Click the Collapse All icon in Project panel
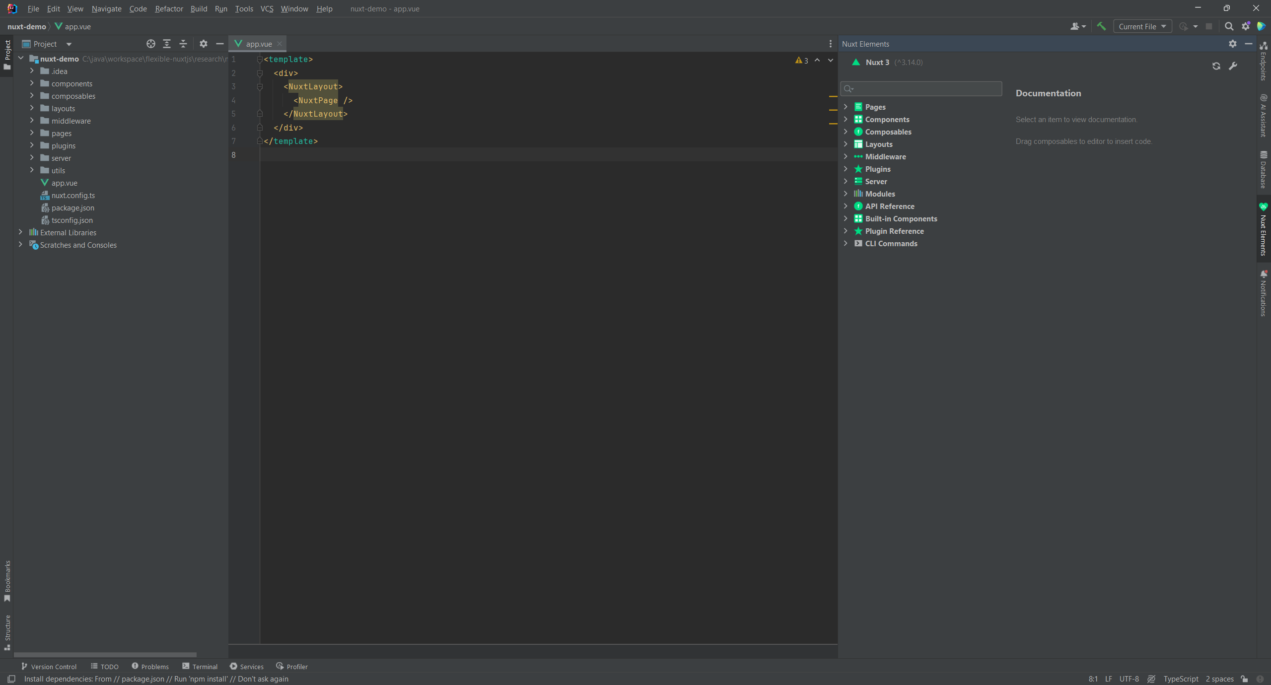The height and width of the screenshot is (685, 1271). tap(183, 44)
